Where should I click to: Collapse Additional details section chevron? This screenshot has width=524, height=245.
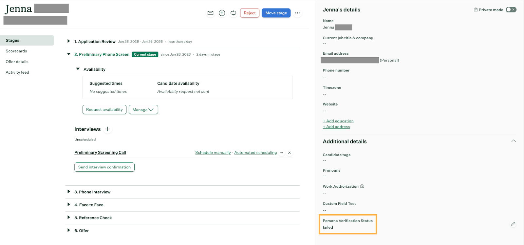click(513, 141)
